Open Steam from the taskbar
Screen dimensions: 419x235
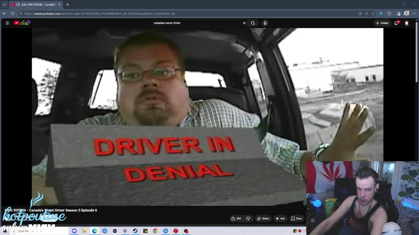(x=135, y=231)
